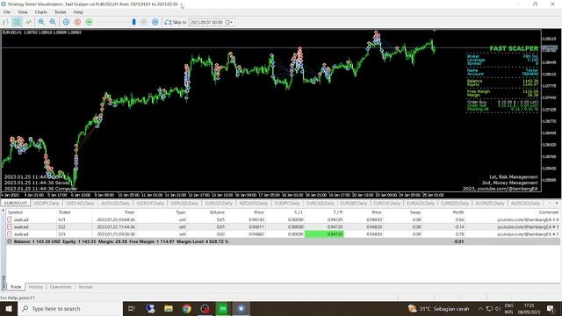Click the red stop testing icon
This screenshot has width=562, height=316.
pos(78,22)
